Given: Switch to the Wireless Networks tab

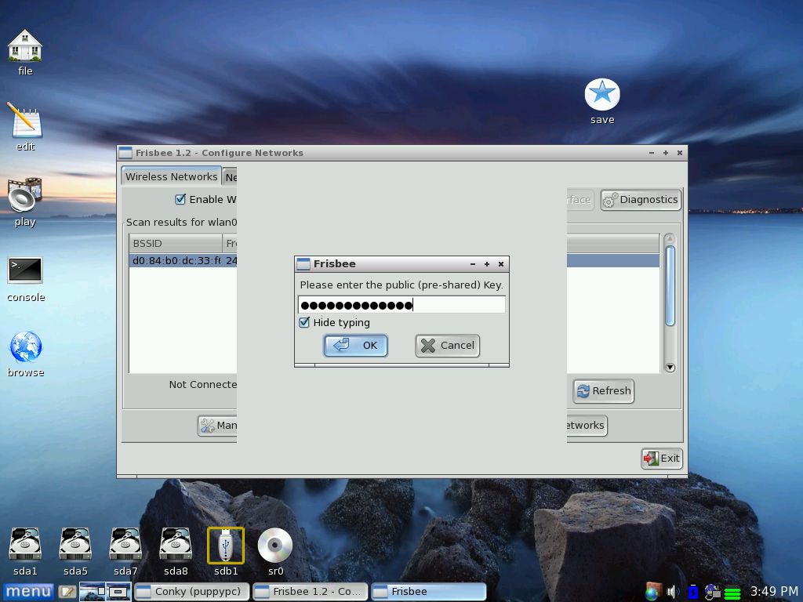Looking at the screenshot, I should tap(171, 176).
